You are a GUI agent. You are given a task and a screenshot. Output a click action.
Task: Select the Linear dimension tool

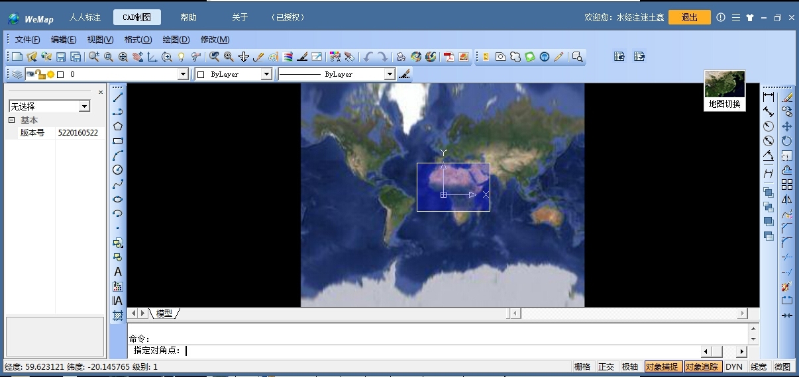[x=769, y=97]
